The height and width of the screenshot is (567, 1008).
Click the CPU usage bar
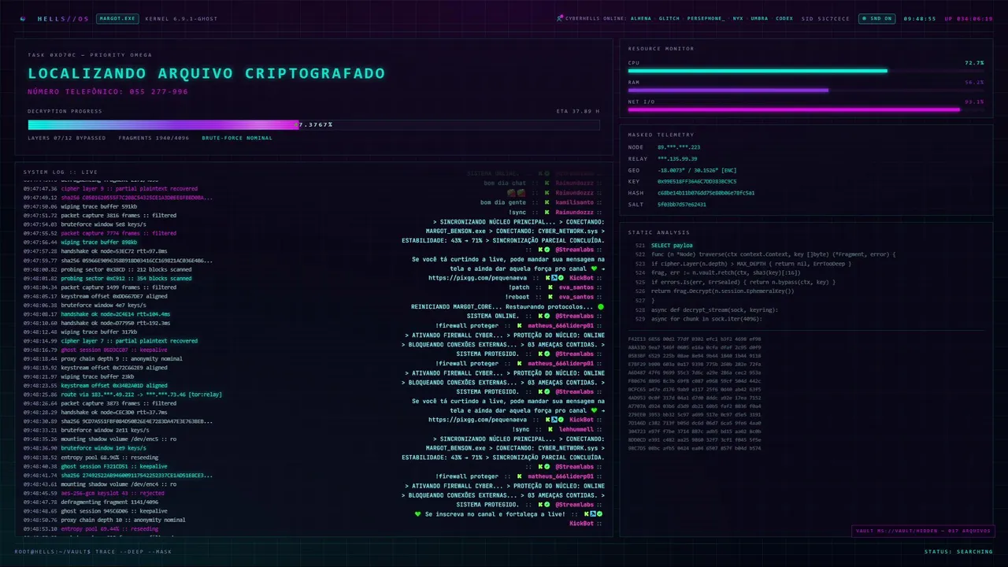806,71
